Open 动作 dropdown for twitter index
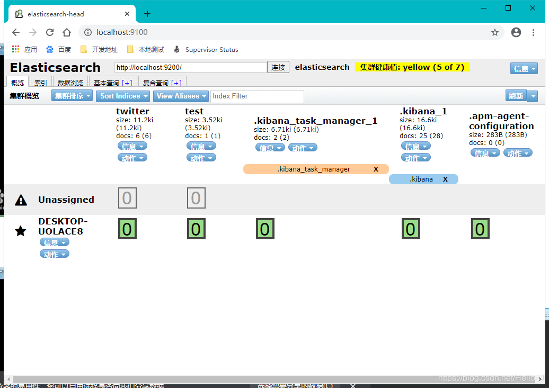Screen dimensions: 549x388 [132, 158]
